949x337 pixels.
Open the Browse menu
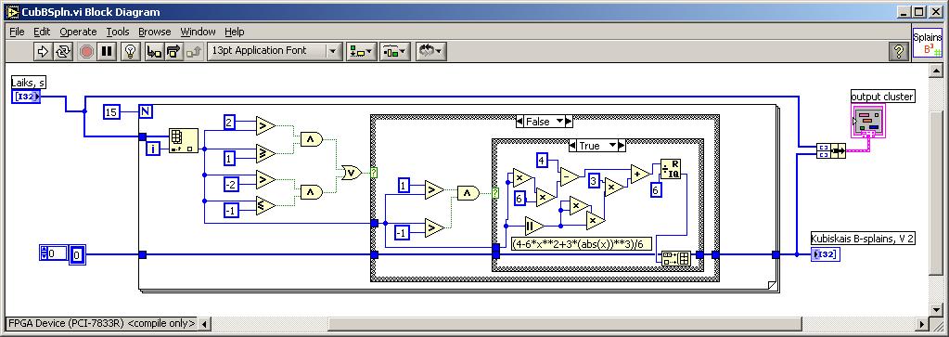tap(154, 32)
